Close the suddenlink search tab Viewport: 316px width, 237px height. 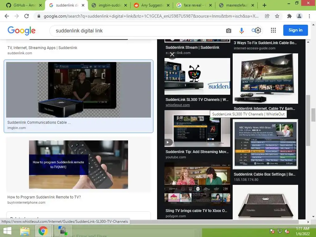tap(83, 5)
